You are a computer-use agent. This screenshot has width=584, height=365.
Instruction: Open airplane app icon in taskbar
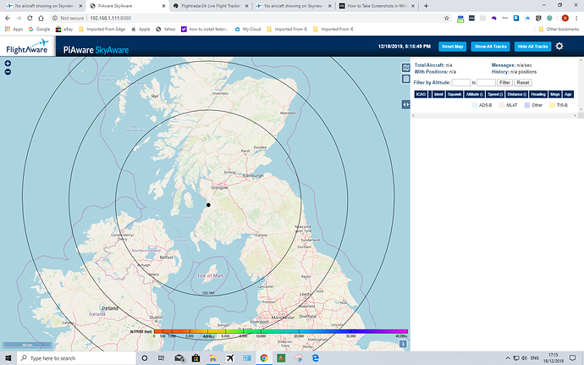point(230,358)
